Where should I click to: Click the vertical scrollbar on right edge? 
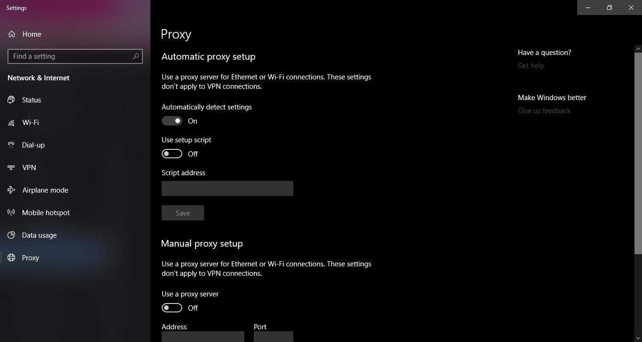[x=638, y=150]
